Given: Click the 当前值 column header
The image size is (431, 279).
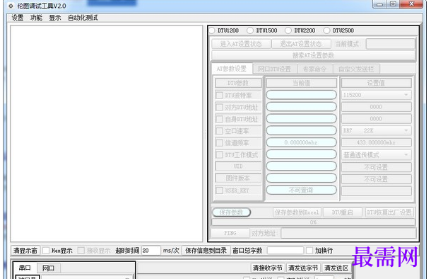Looking at the screenshot, I should point(301,83).
